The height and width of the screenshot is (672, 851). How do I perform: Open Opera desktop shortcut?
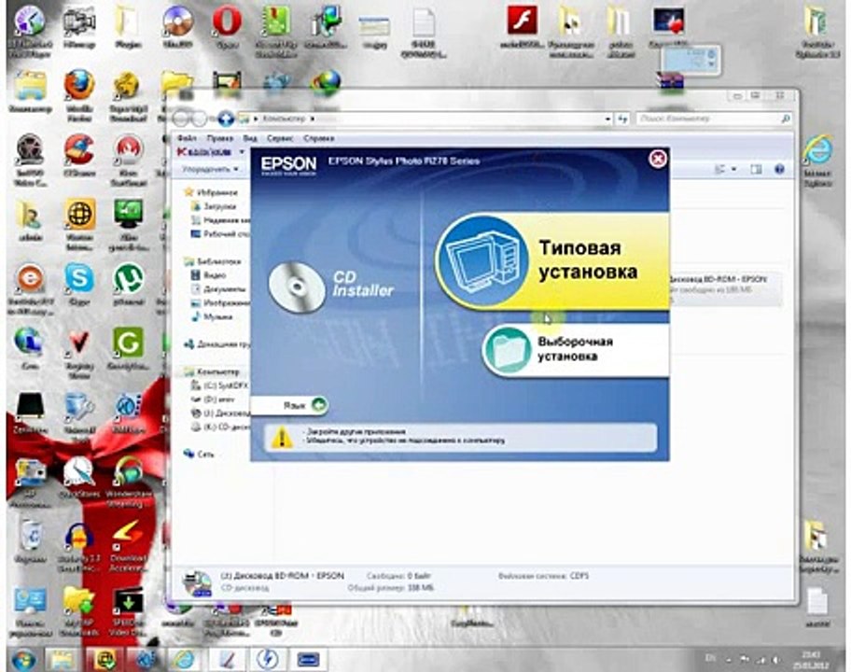pyautogui.click(x=227, y=27)
